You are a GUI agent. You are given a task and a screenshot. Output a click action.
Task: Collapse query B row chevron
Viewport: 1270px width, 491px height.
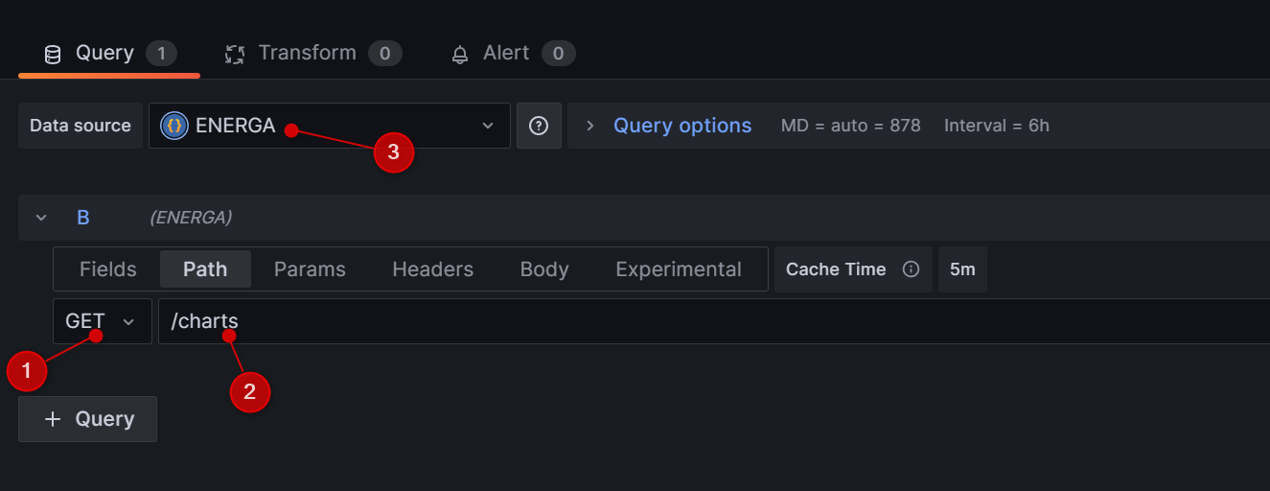click(41, 218)
